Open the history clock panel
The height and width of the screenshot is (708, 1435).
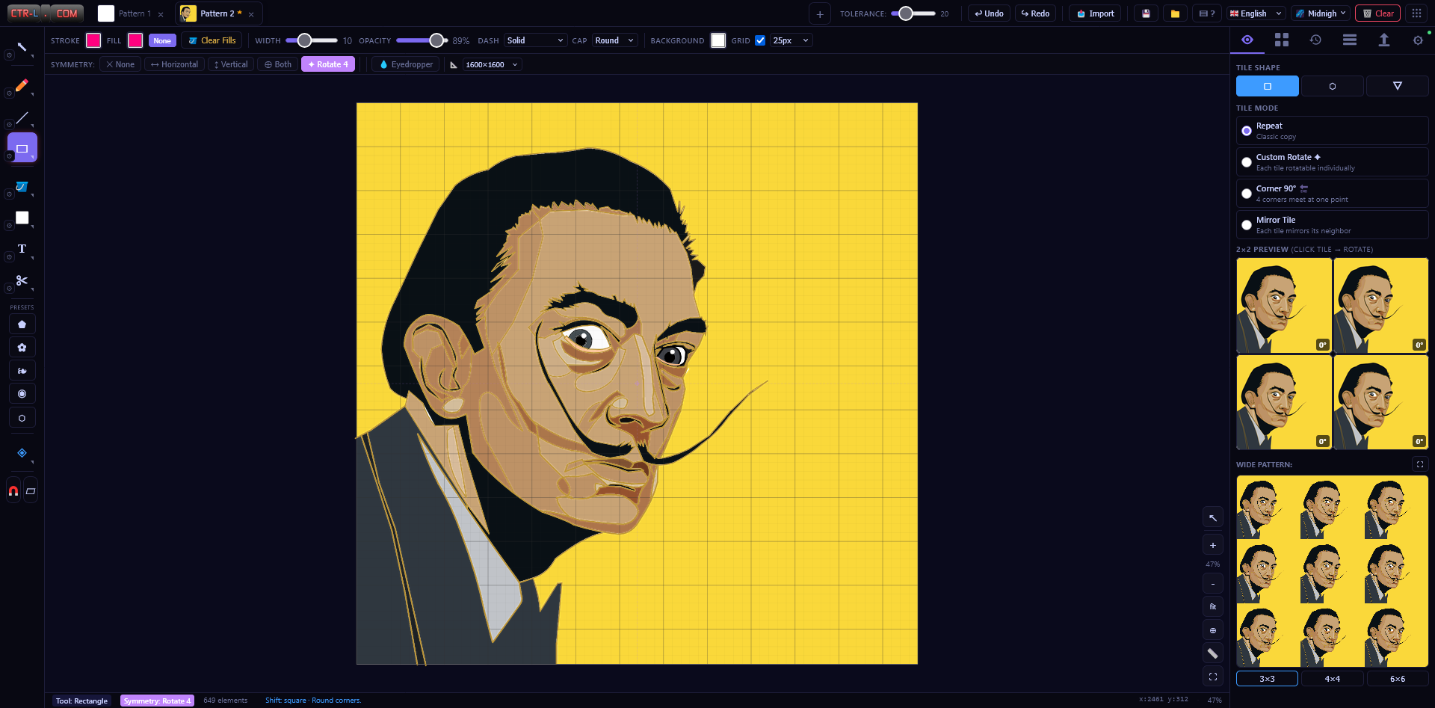(1315, 40)
